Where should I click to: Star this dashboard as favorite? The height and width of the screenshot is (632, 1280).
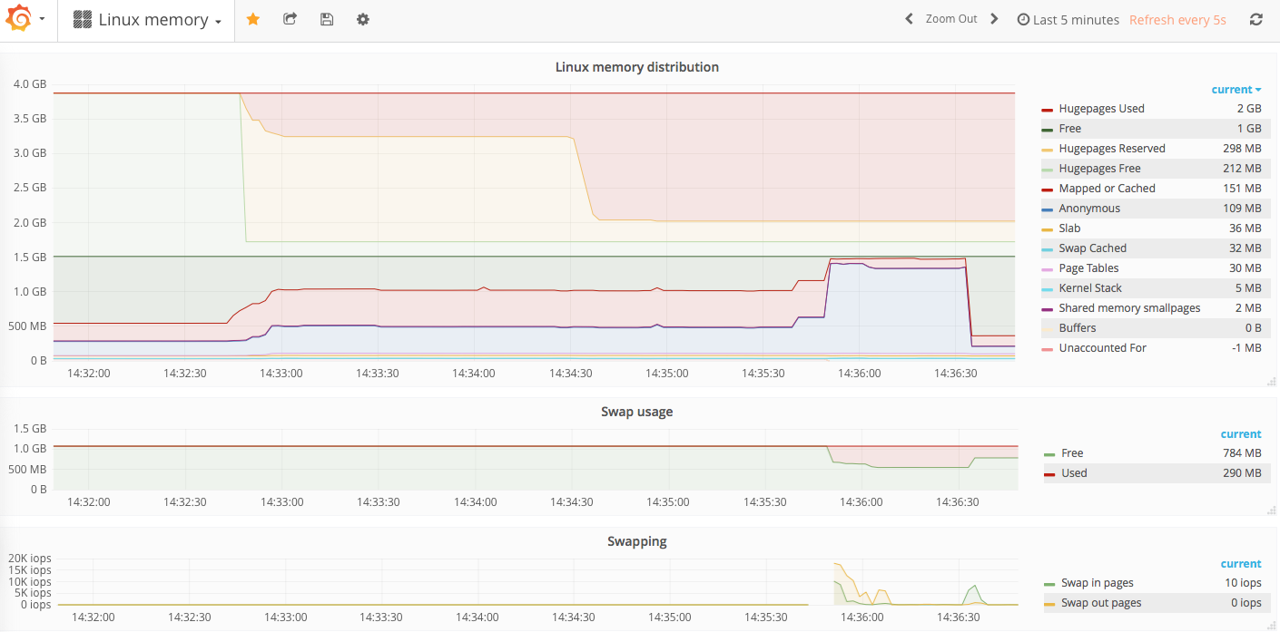click(253, 19)
